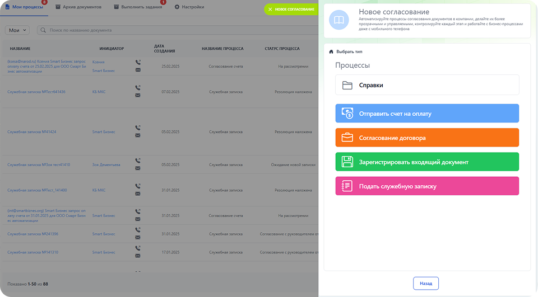
Task: Click phone icon in Зоя Дементьева row
Action: (138, 161)
